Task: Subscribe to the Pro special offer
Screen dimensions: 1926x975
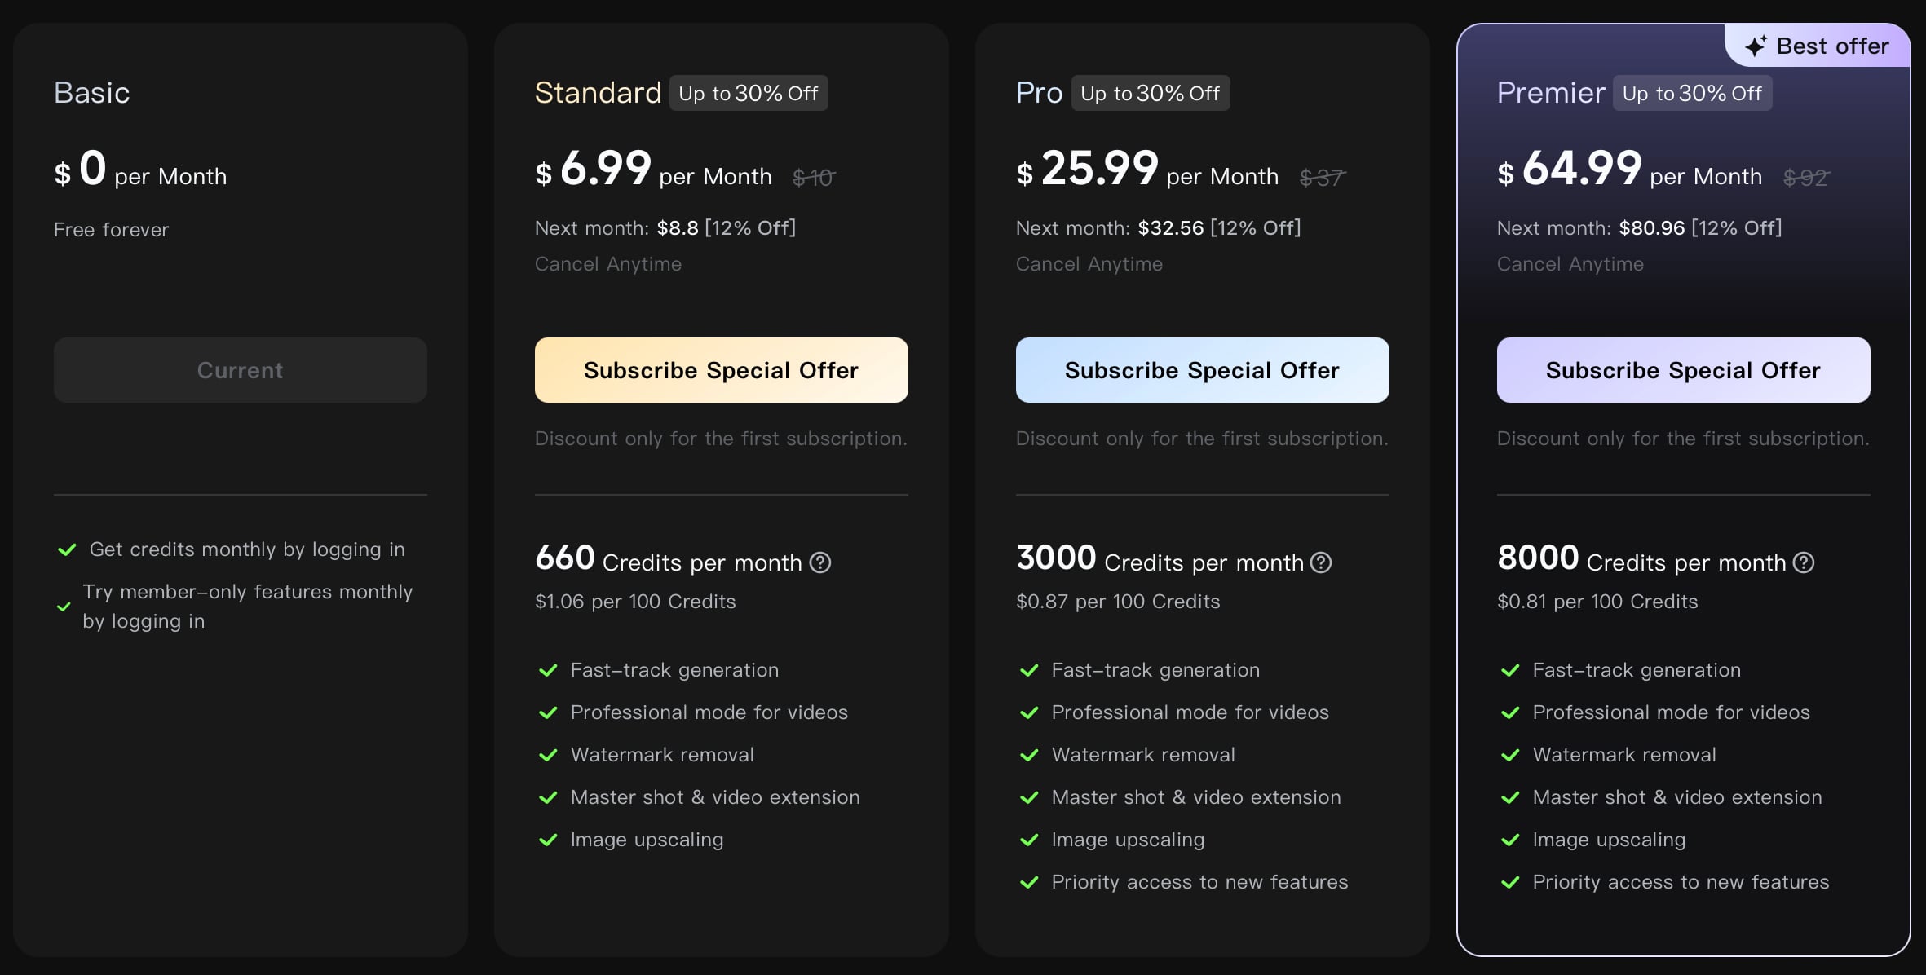Action: [1203, 370]
